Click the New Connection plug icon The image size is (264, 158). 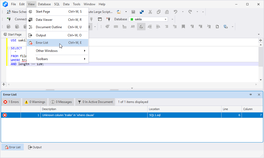(9, 19)
